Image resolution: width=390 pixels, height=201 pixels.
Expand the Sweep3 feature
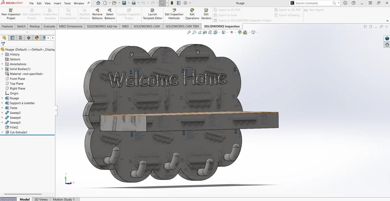tap(2, 113)
